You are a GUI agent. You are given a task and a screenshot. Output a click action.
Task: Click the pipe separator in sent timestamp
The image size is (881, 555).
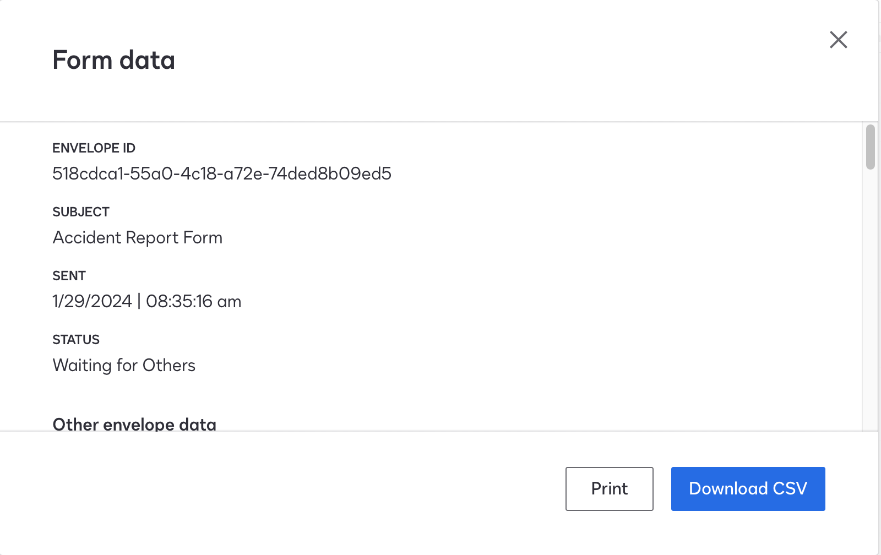click(139, 302)
